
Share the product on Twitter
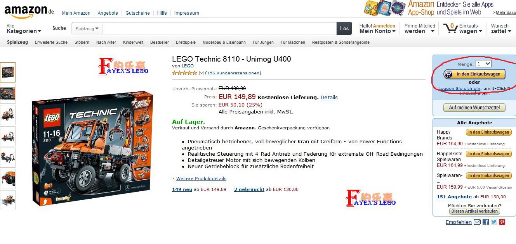[x=494, y=222]
